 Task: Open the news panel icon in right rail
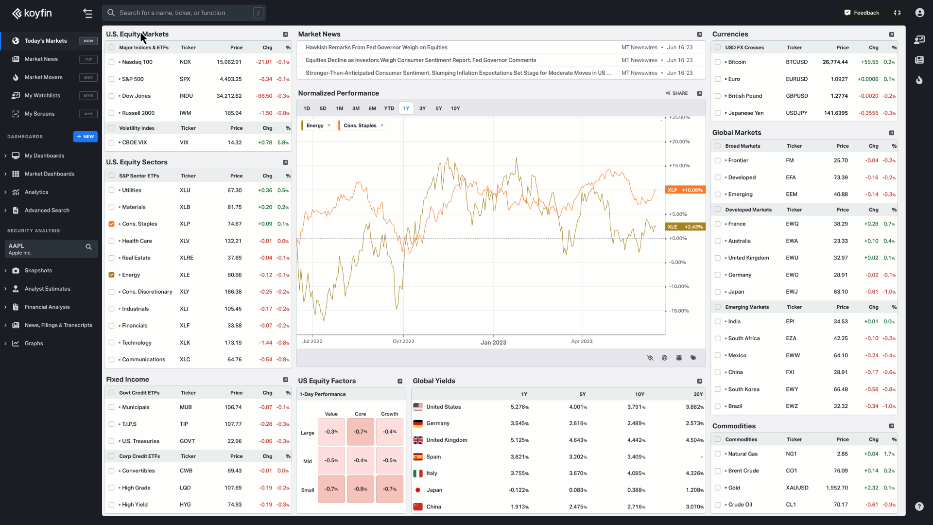point(919,60)
